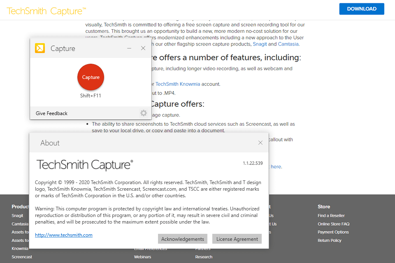Click the version number 1.1.22.539
395x263 pixels.
click(253, 163)
